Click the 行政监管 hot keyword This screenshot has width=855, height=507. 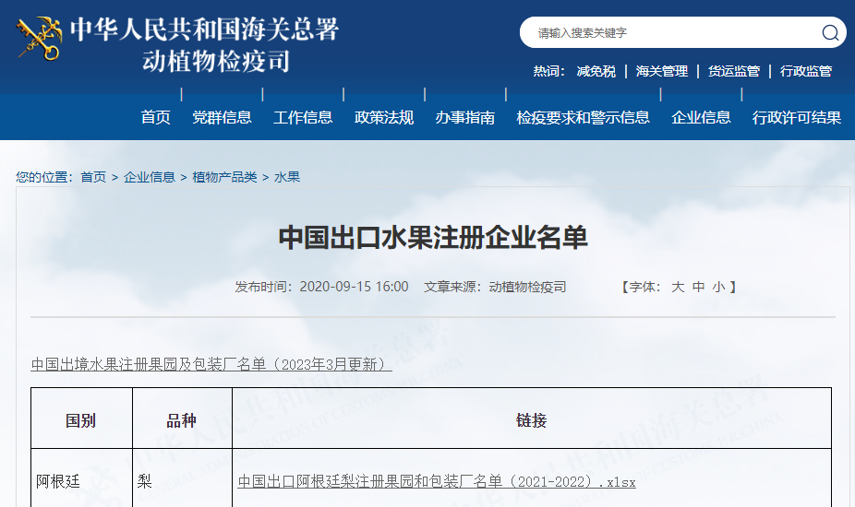click(806, 71)
